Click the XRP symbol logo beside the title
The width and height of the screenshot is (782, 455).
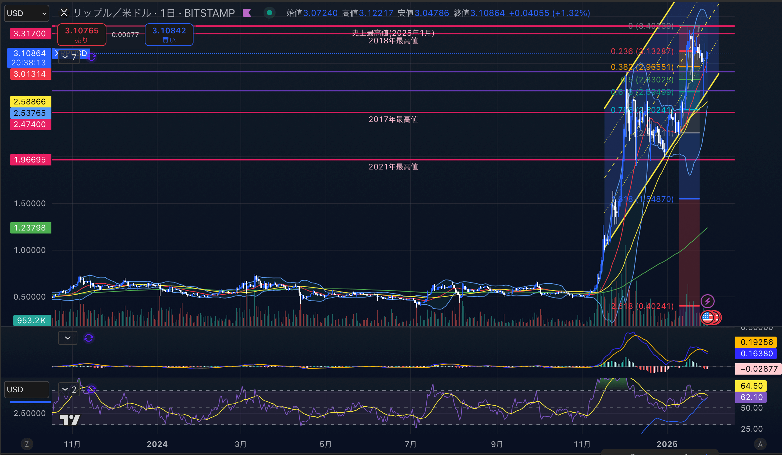coord(64,13)
